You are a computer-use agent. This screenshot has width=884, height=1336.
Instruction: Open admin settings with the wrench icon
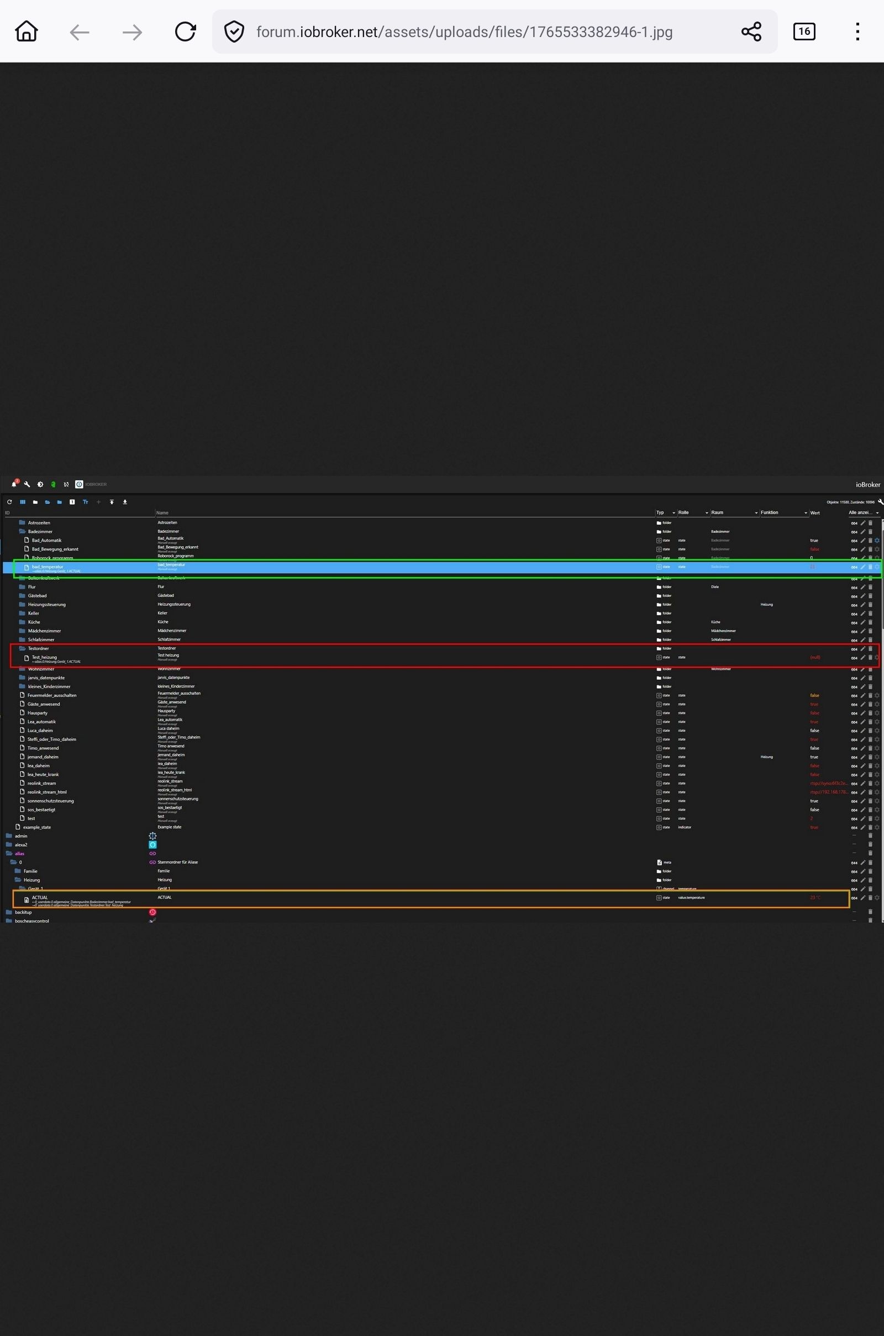click(x=27, y=484)
